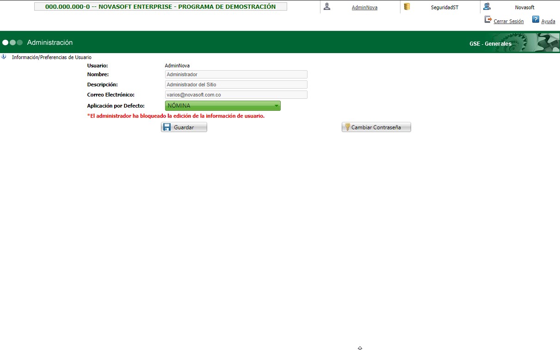Log out via Cerrar Sesión link
This screenshot has height=350, width=560.
(509, 21)
